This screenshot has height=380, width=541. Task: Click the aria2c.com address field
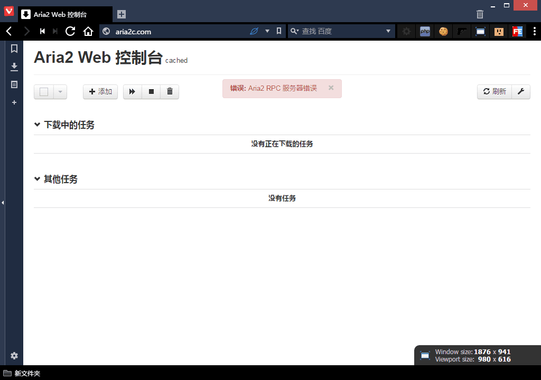pyautogui.click(x=180, y=31)
